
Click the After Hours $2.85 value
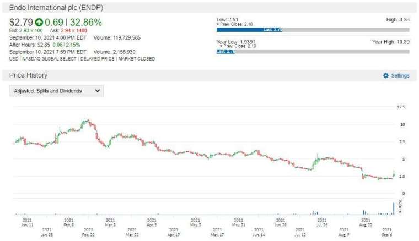coord(44,45)
